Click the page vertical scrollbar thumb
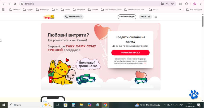This screenshot has height=108, width=204. pyautogui.click(x=203, y=21)
